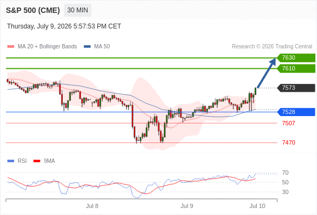Click the MA 50 blue legend swatch
This screenshot has width=317, height=215.
(x=87, y=47)
